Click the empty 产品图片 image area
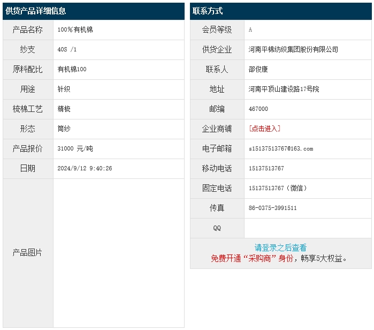This screenshot has width=374, height=330. tap(118, 253)
